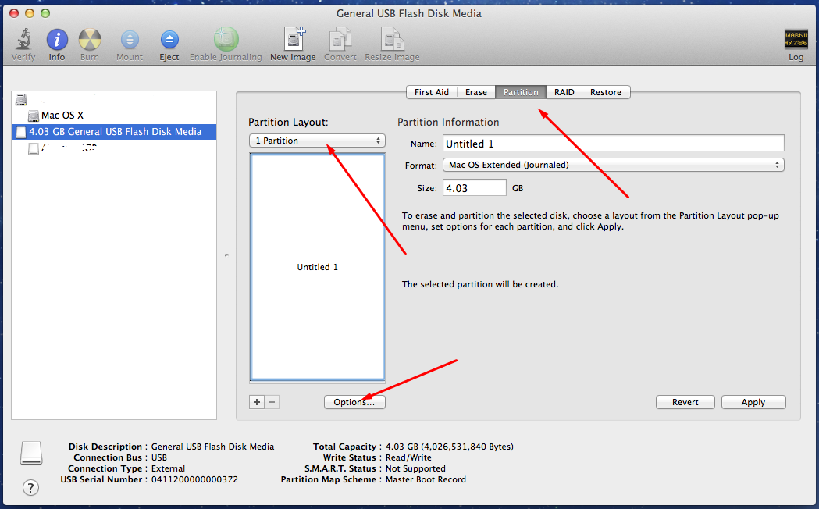Screen dimensions: 819x509
Task: Select 4.03 GB General USB Flash Disk Media
Action: pyautogui.click(x=114, y=132)
